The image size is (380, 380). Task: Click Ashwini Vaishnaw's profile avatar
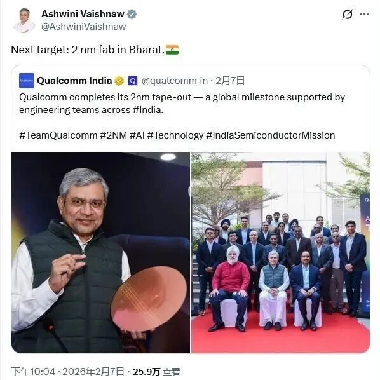(x=24, y=20)
